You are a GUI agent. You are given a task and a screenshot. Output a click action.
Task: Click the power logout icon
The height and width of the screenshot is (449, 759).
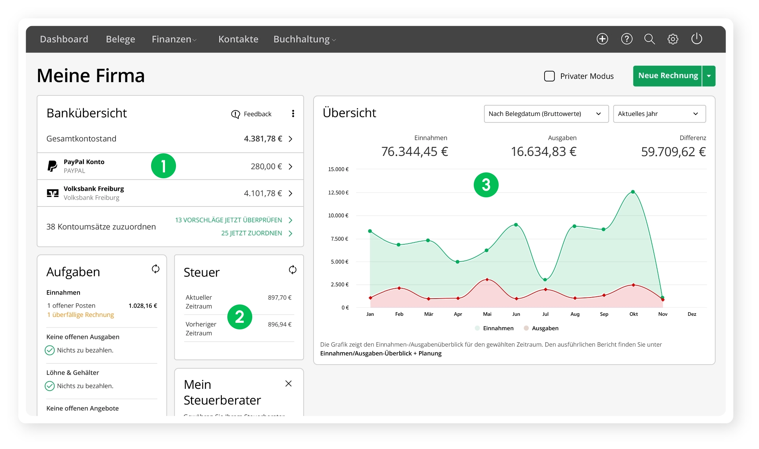(x=696, y=39)
